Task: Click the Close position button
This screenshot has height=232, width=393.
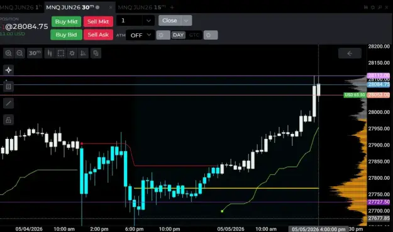Action: click(170, 21)
